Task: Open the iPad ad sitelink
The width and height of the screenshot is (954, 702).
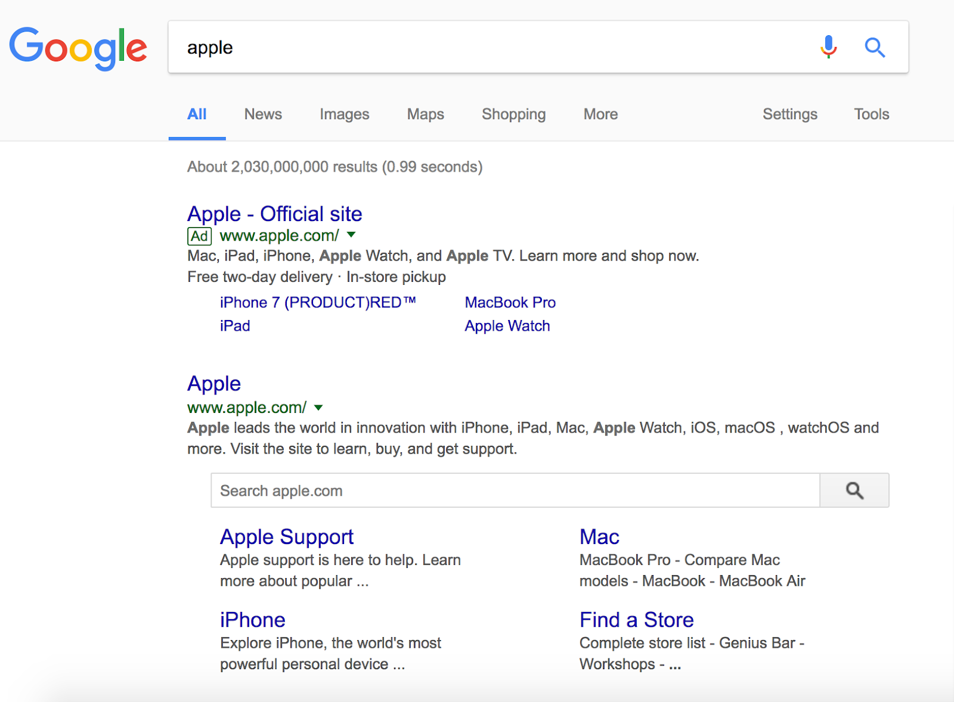Action: coord(235,326)
